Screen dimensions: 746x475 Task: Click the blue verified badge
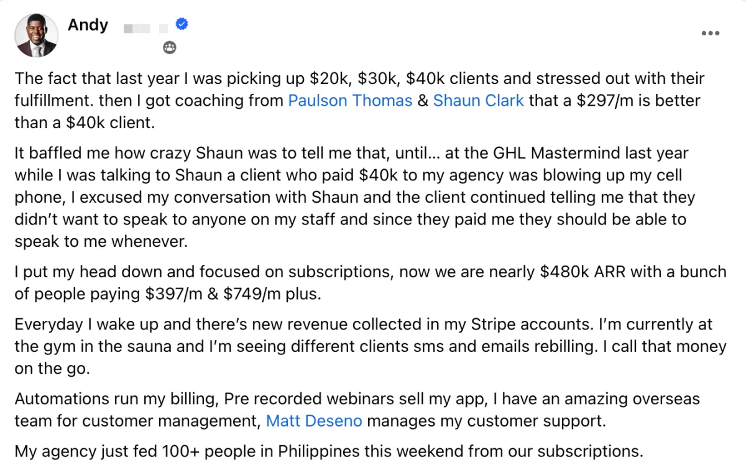tap(182, 24)
